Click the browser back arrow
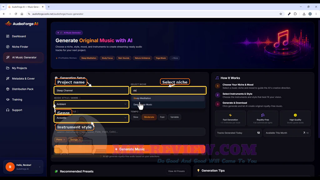The height and width of the screenshot is (180, 320). tap(4, 14)
